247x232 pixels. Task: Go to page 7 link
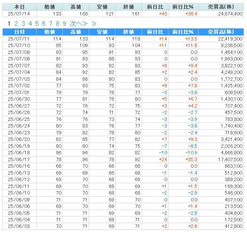click(50, 24)
